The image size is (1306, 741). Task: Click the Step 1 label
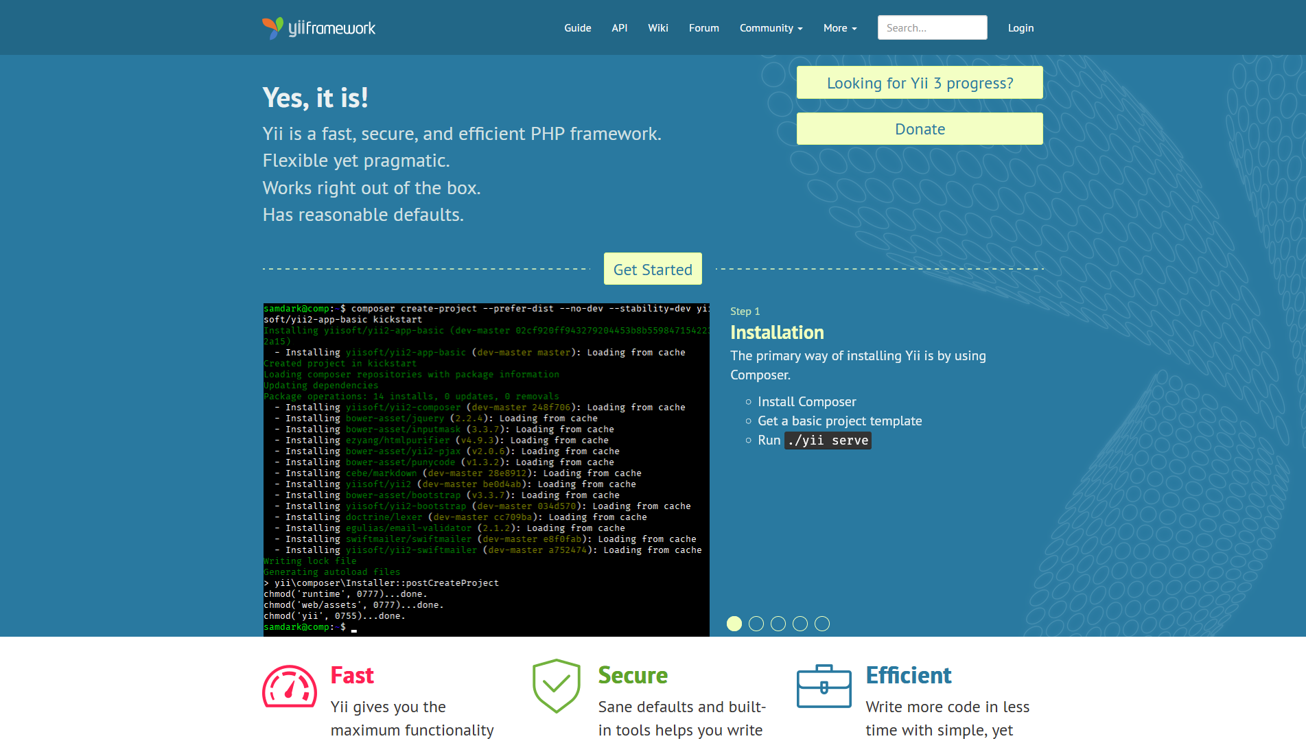pyautogui.click(x=745, y=311)
